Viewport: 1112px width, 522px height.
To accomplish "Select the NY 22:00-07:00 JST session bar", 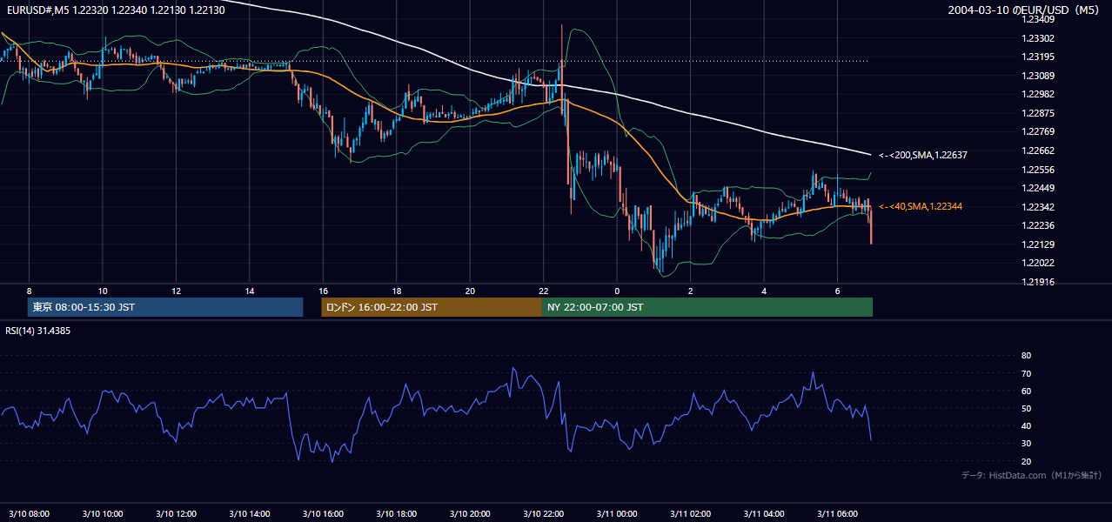I will coord(707,307).
